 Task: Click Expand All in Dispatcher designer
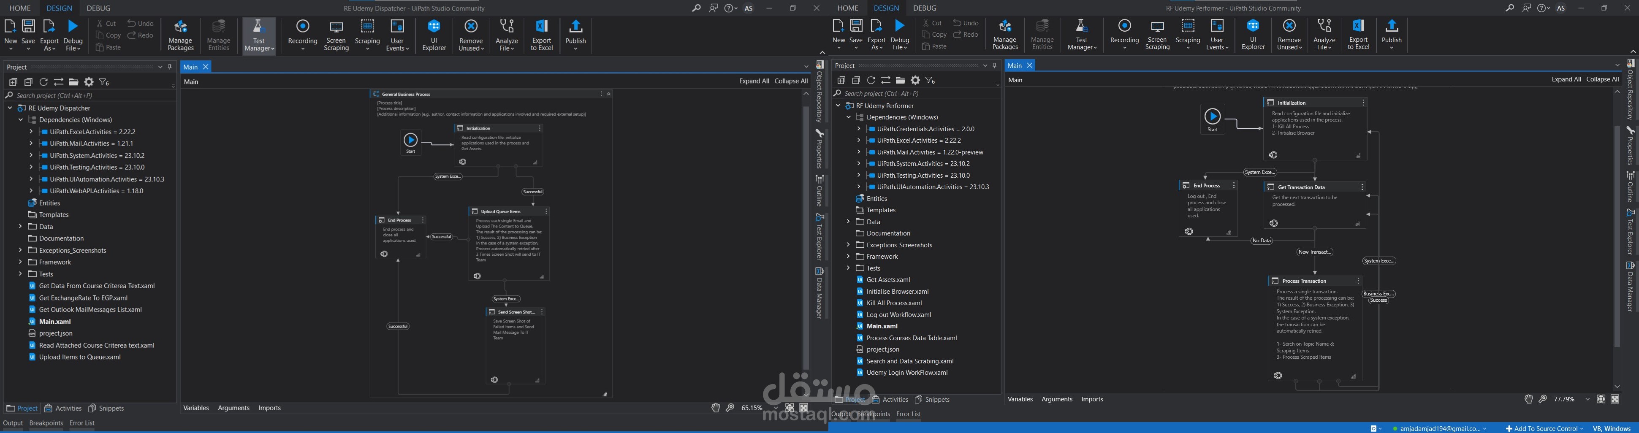tap(754, 81)
